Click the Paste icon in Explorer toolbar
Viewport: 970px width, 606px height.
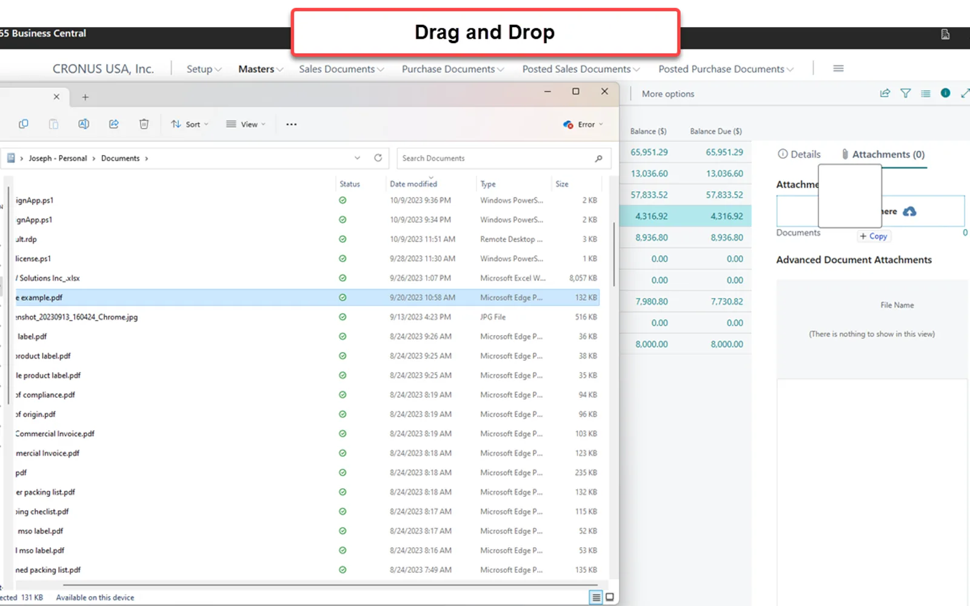(x=53, y=124)
